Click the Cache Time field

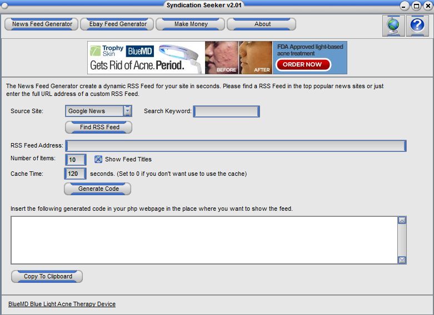(x=75, y=174)
